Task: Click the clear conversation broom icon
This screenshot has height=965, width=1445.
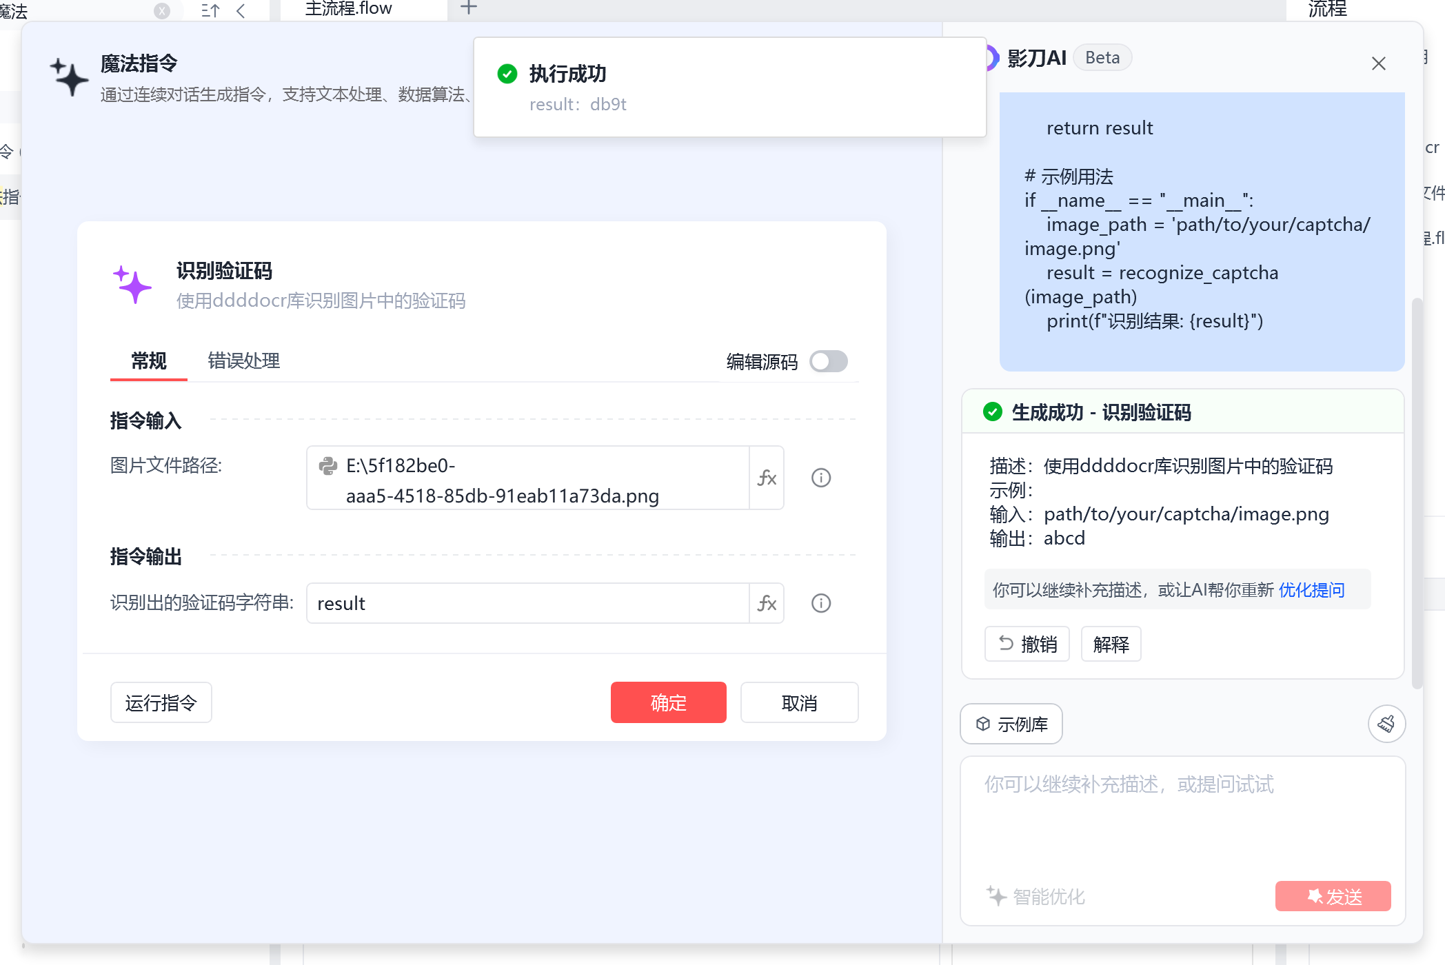Action: pyautogui.click(x=1386, y=724)
